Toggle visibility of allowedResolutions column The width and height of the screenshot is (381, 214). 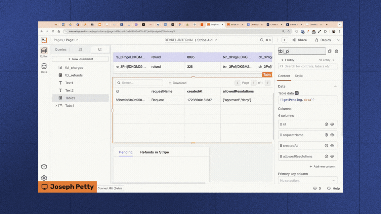click(x=332, y=157)
